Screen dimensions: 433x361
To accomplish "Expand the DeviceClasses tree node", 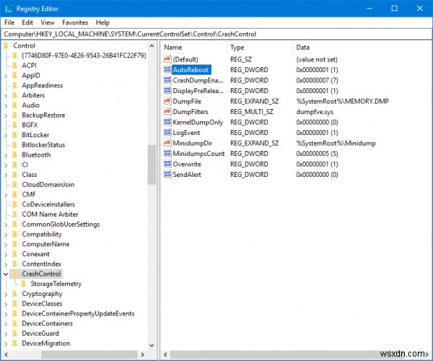I will [x=6, y=304].
